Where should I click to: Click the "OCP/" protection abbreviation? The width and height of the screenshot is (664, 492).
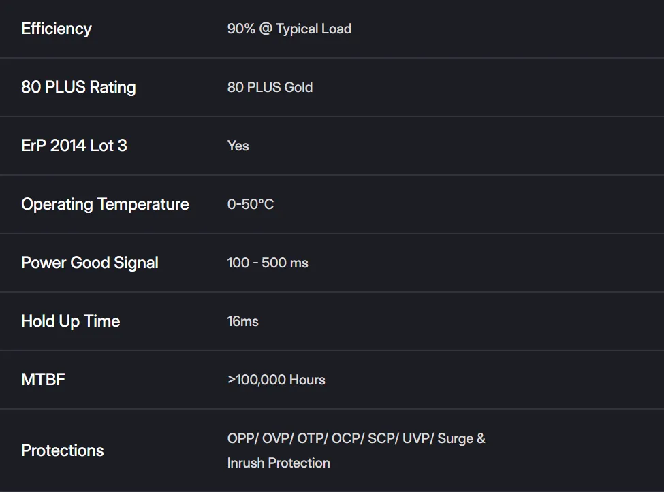click(347, 438)
